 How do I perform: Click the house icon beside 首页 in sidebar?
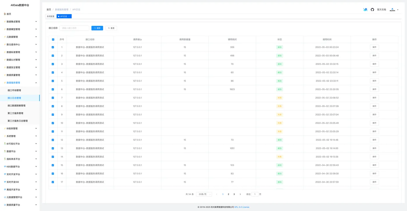pyautogui.click(x=5, y=14)
